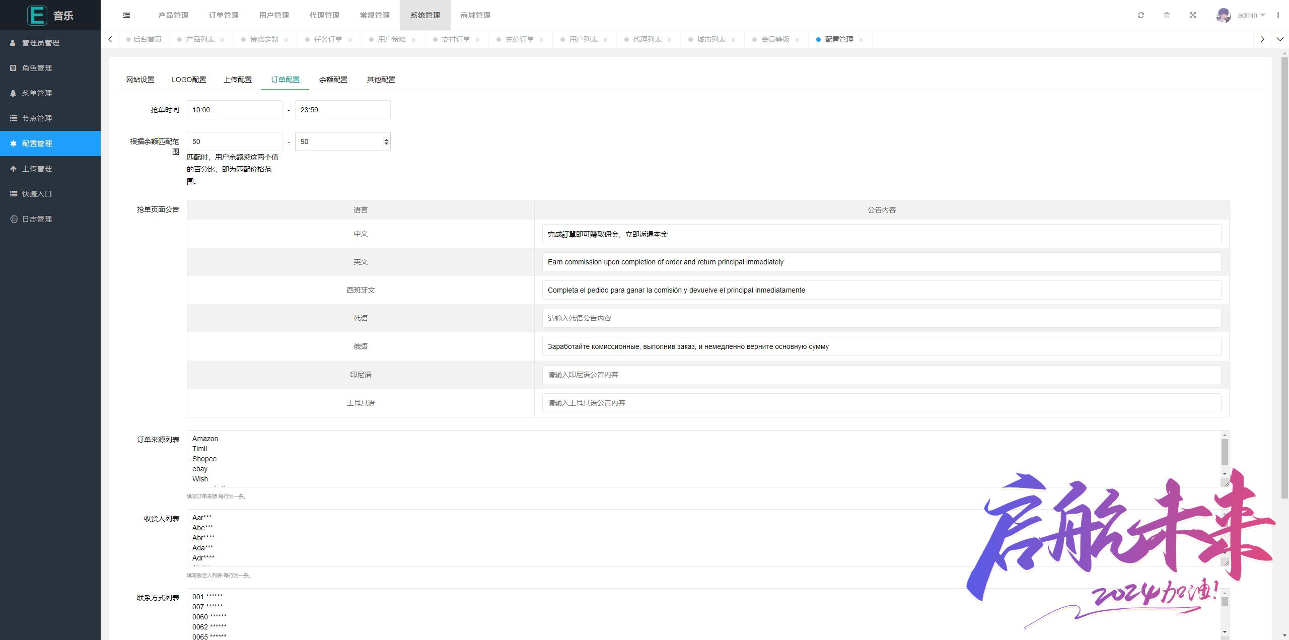Image resolution: width=1289 pixels, height=640 pixels.
Task: Open the 常规管理 top menu
Action: [x=375, y=15]
